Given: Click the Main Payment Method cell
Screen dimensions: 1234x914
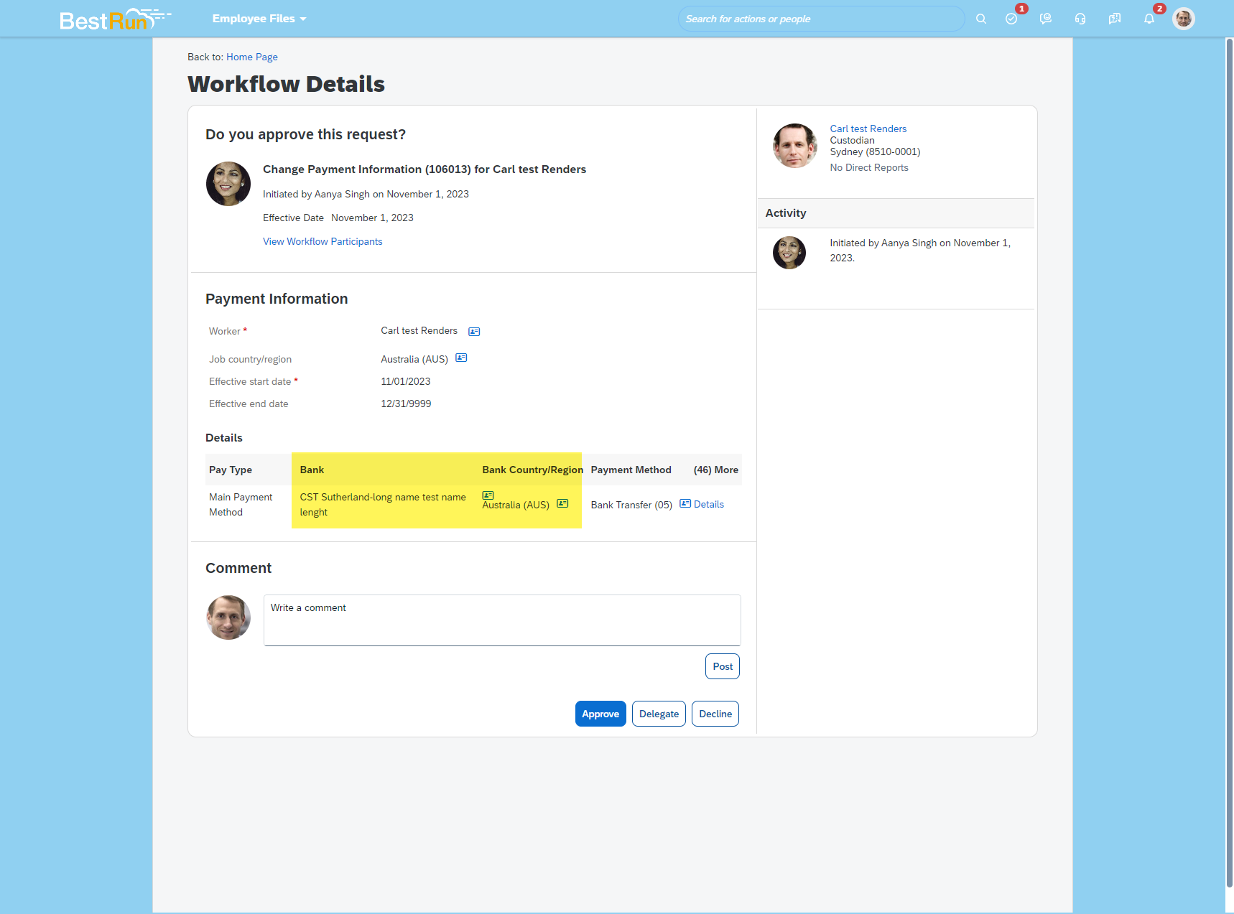Looking at the screenshot, I should click(241, 505).
